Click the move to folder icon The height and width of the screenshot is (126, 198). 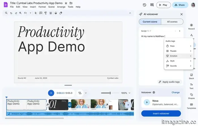tap(71, 3)
